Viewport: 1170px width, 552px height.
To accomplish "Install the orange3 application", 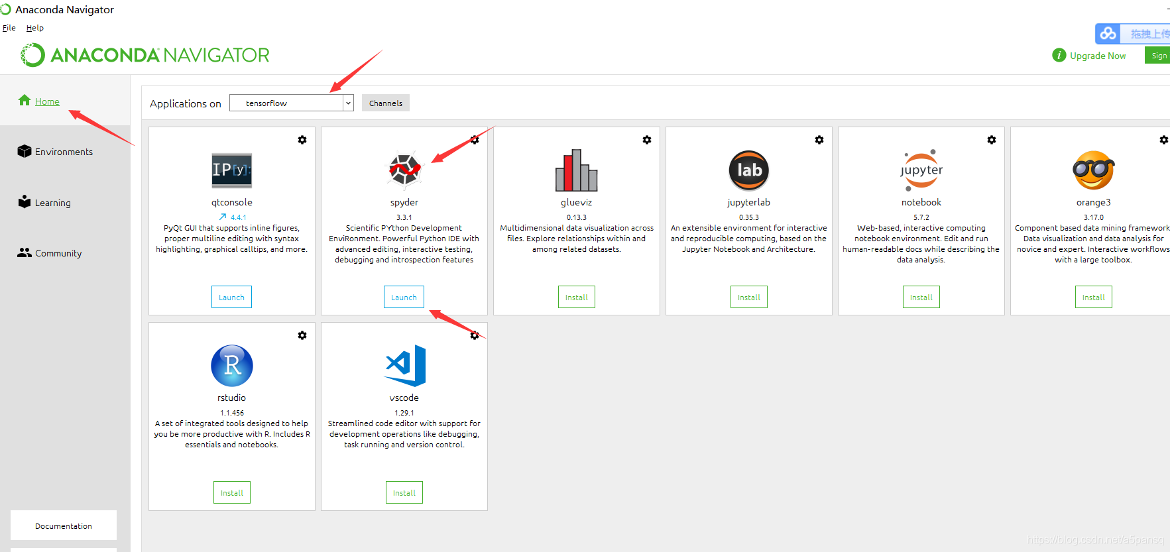I will pos(1094,297).
